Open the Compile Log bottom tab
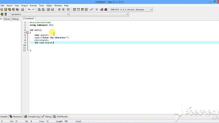 tap(32, 117)
